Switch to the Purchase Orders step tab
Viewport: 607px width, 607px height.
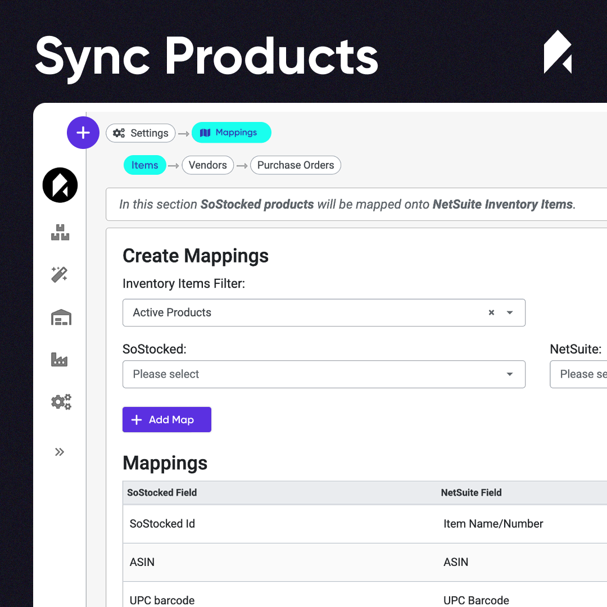296,165
